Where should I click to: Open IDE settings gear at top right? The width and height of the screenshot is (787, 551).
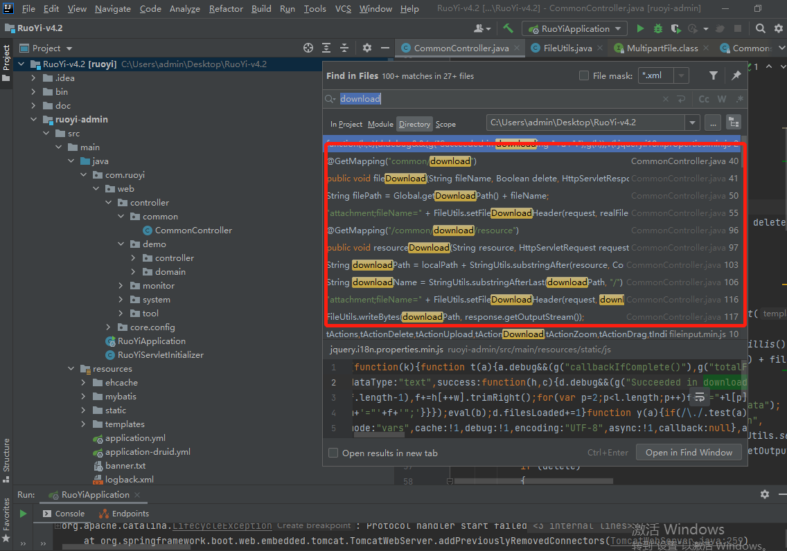(779, 28)
